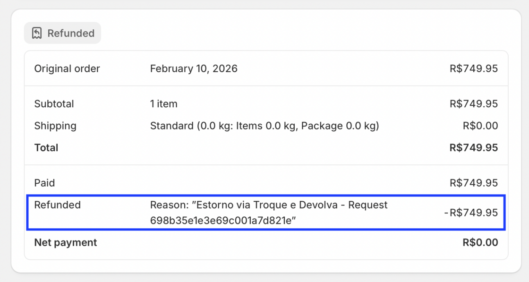This screenshot has height=282, width=529.
Task: Click the Subtotal row amount
Action: pos(473,103)
